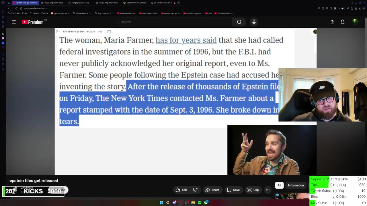Open the browser extensions cube icon
This screenshot has width=367, height=206.
352,9
